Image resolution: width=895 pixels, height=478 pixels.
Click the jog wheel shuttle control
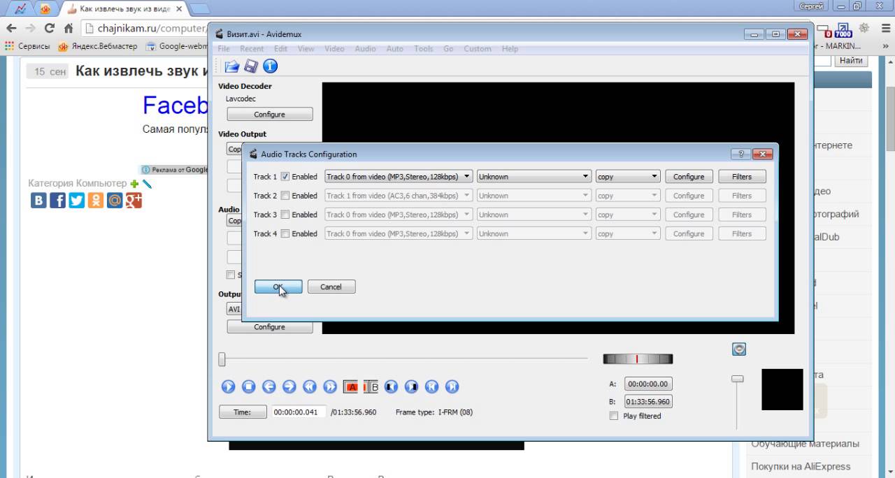(638, 358)
